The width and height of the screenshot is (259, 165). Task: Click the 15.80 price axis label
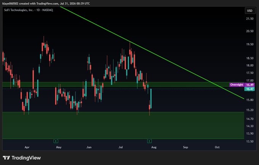(x=249, y=100)
